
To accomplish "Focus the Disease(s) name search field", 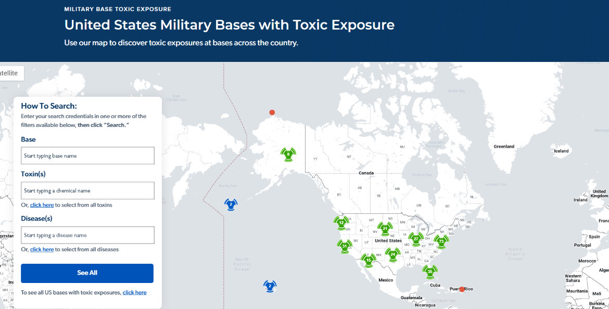I will [87, 235].
